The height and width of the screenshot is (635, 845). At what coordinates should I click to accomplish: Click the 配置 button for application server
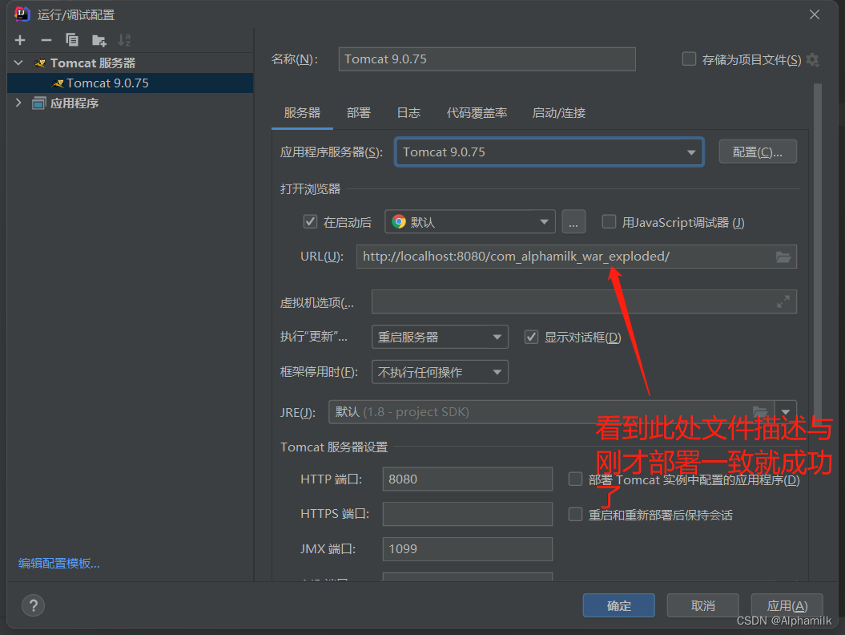tap(758, 152)
